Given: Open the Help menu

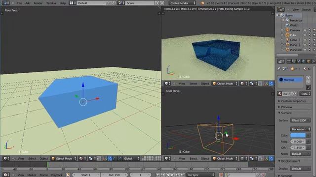Looking at the screenshot, I should point(63,3).
